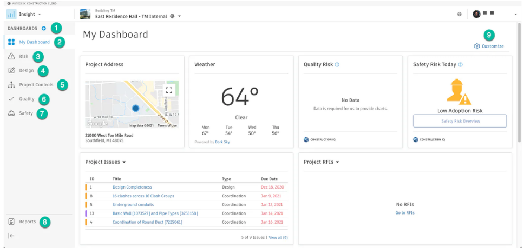524x248 pixels.
Task: Click the Risk warning-triangle icon
Action: [x=11, y=56]
